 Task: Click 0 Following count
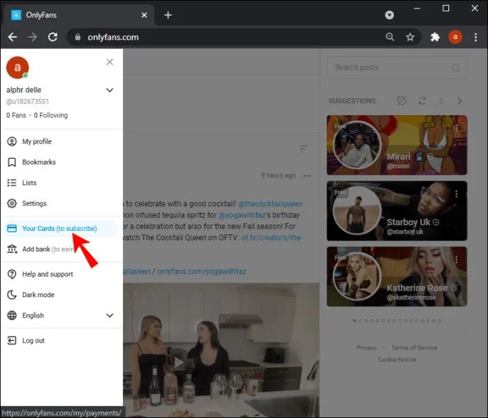pos(51,115)
